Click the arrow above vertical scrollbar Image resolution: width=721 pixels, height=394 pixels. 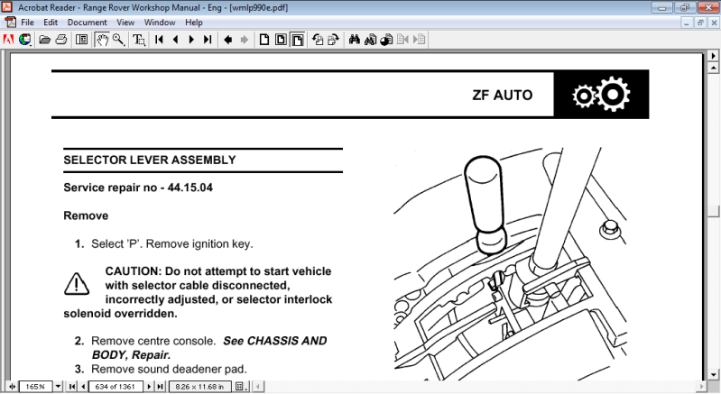click(x=713, y=56)
